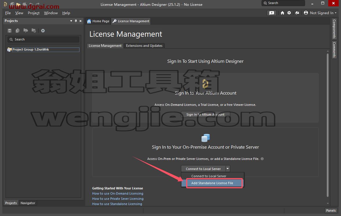This screenshot has height=216, width=341.
Task: Open How to use On-Demand Licensing link
Action: 118,193
